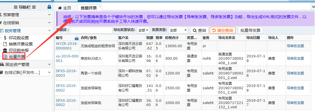The height and width of the screenshot is (112, 315).
Task: Sort by 客户名 column header
Action: 131,38
